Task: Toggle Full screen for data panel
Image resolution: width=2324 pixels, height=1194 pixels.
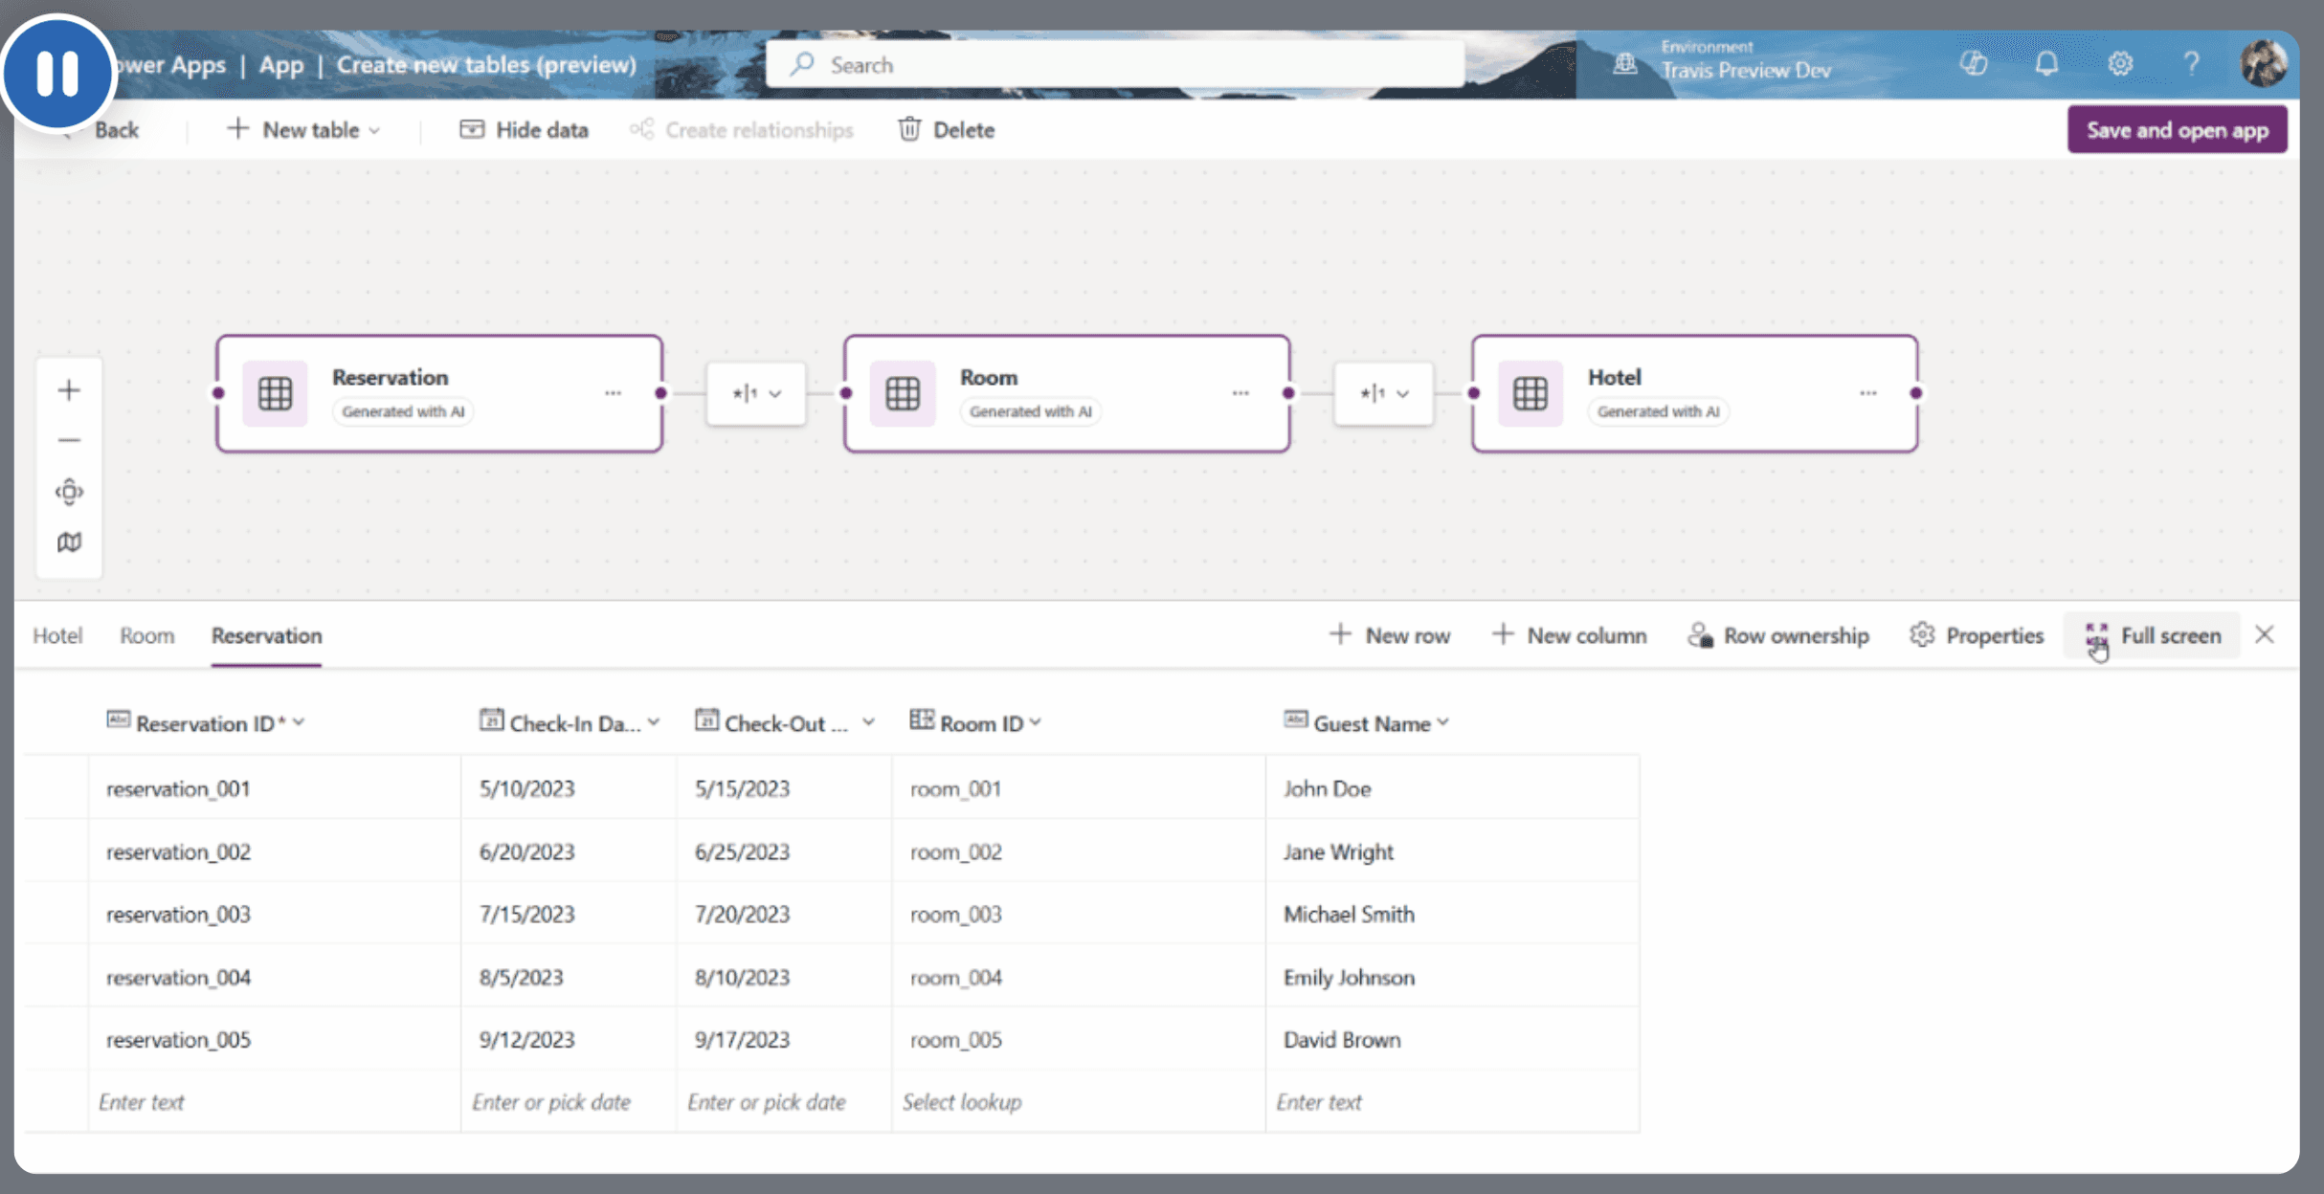Action: (x=2154, y=635)
